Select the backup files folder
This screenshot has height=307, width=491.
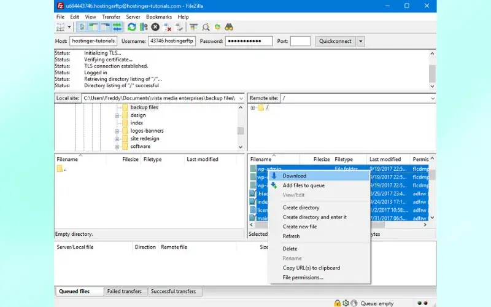click(144, 107)
